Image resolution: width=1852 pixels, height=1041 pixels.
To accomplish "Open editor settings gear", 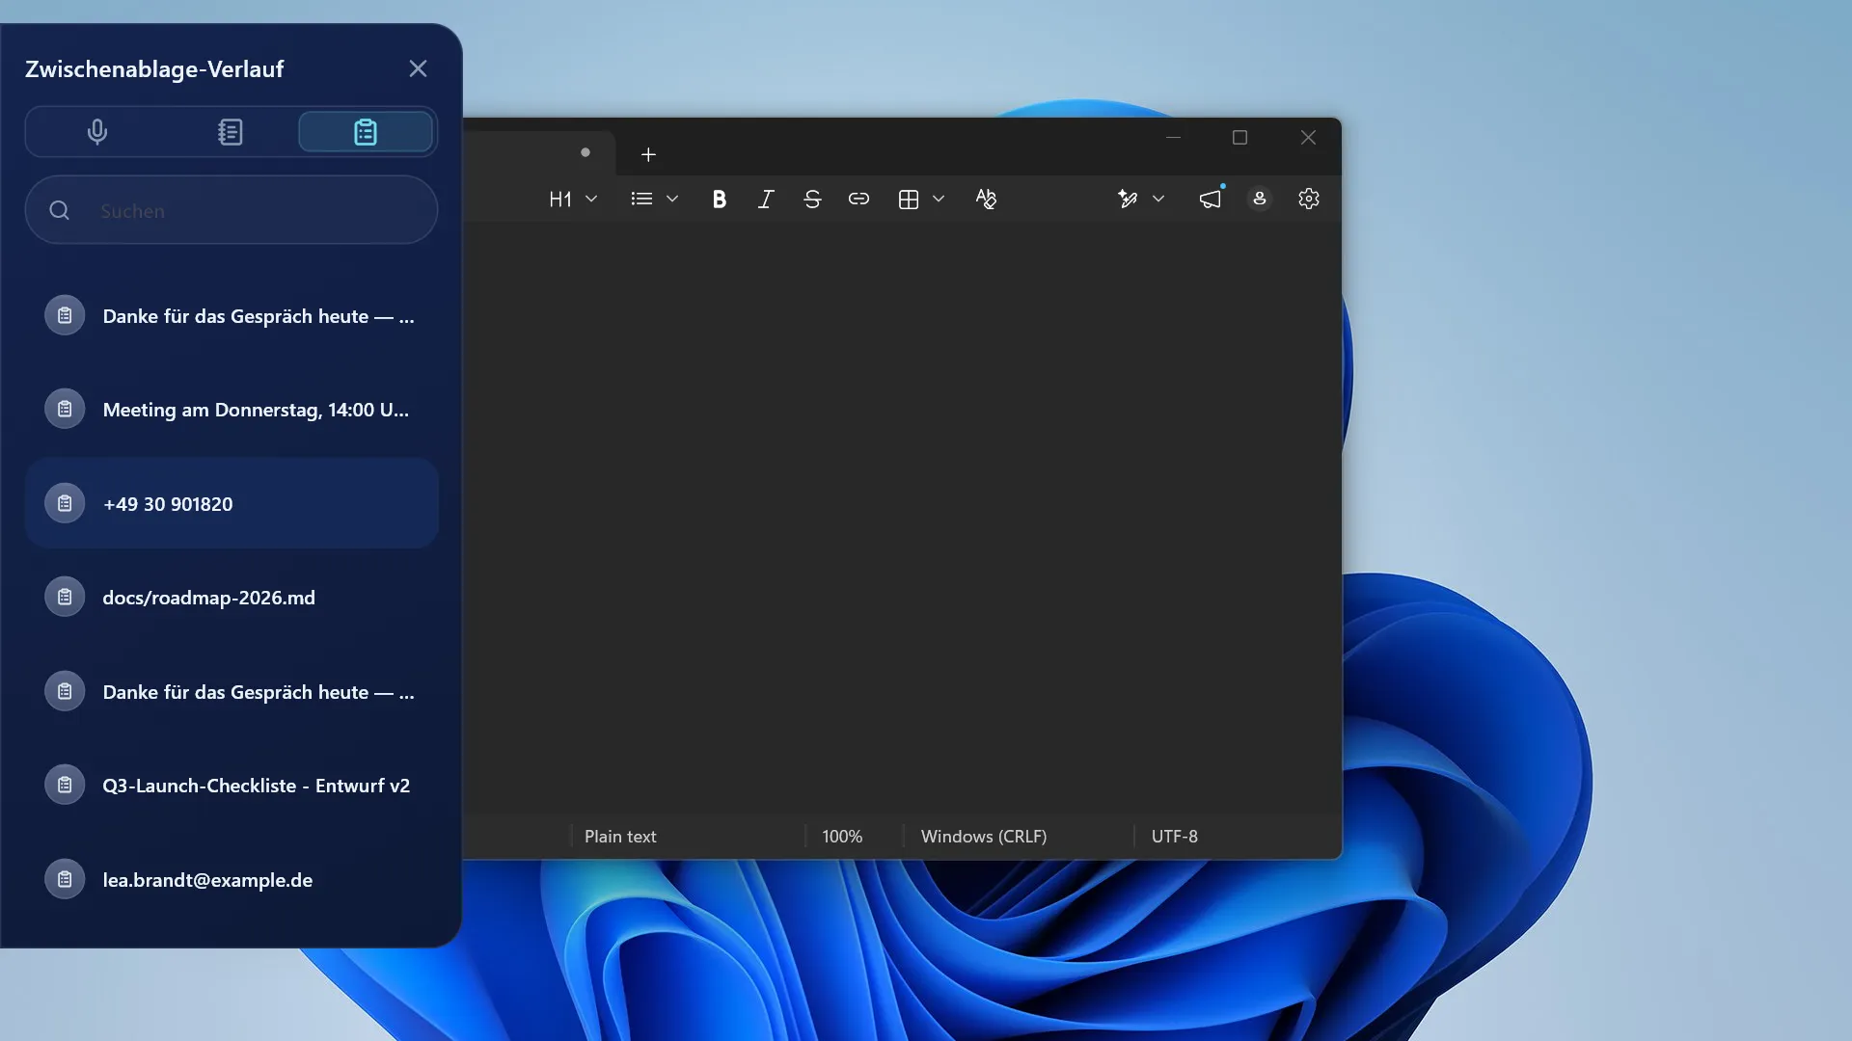I will point(1309,199).
